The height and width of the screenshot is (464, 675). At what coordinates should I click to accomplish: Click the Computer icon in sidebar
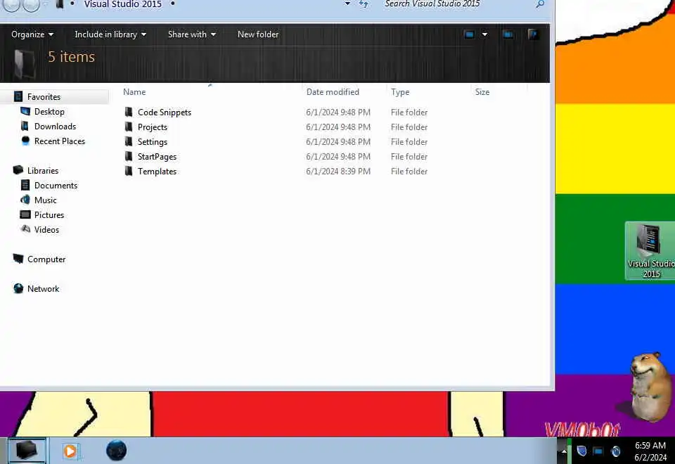[x=18, y=259]
